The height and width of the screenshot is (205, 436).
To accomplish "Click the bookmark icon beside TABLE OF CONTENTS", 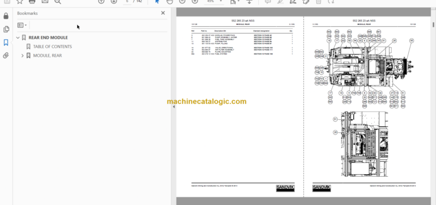I will point(28,47).
